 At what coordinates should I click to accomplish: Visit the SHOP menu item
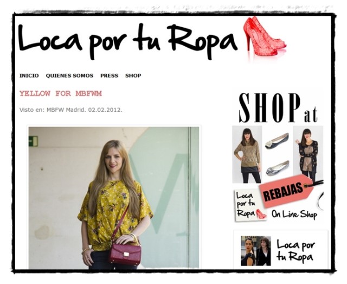pos(133,75)
